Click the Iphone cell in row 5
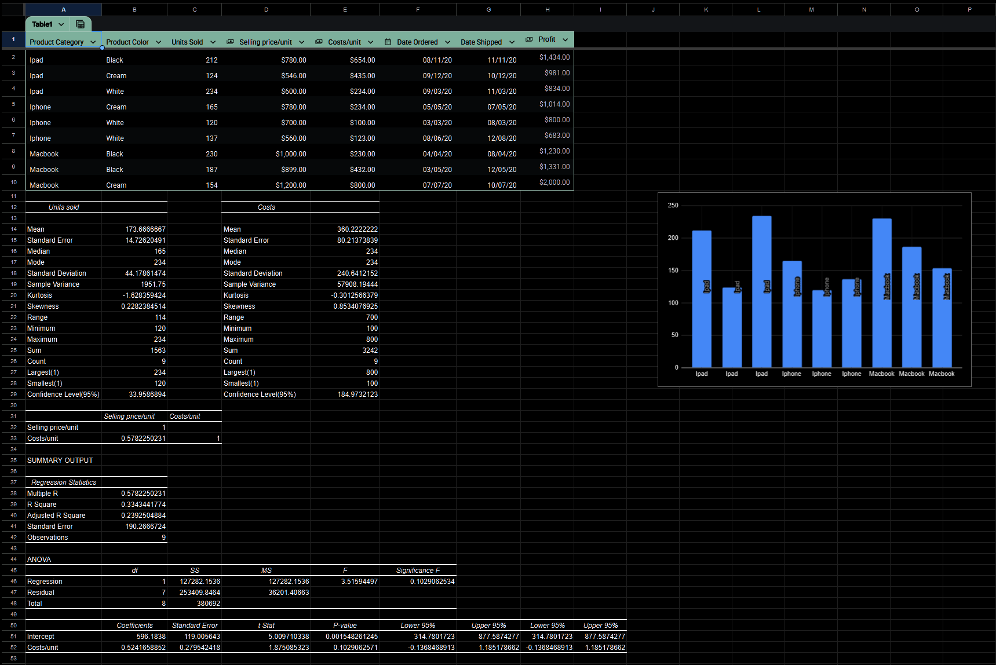The image size is (996, 665). point(40,107)
